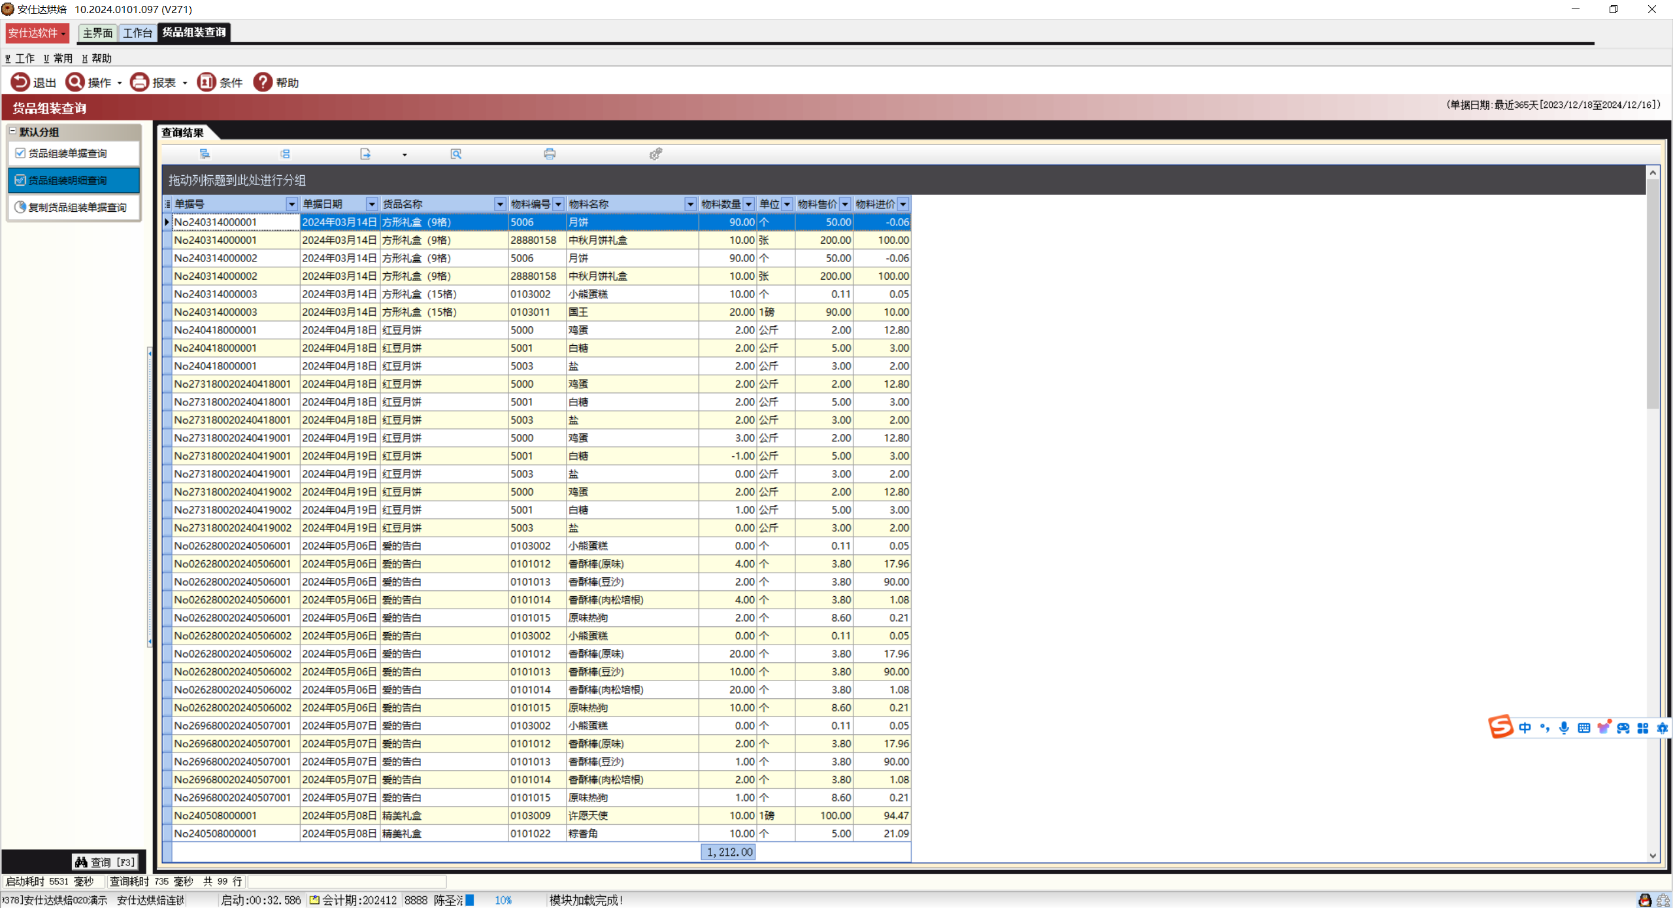The width and height of the screenshot is (1673, 908).
Task: Open the 安仕达软件 red menu button
Action: point(37,33)
